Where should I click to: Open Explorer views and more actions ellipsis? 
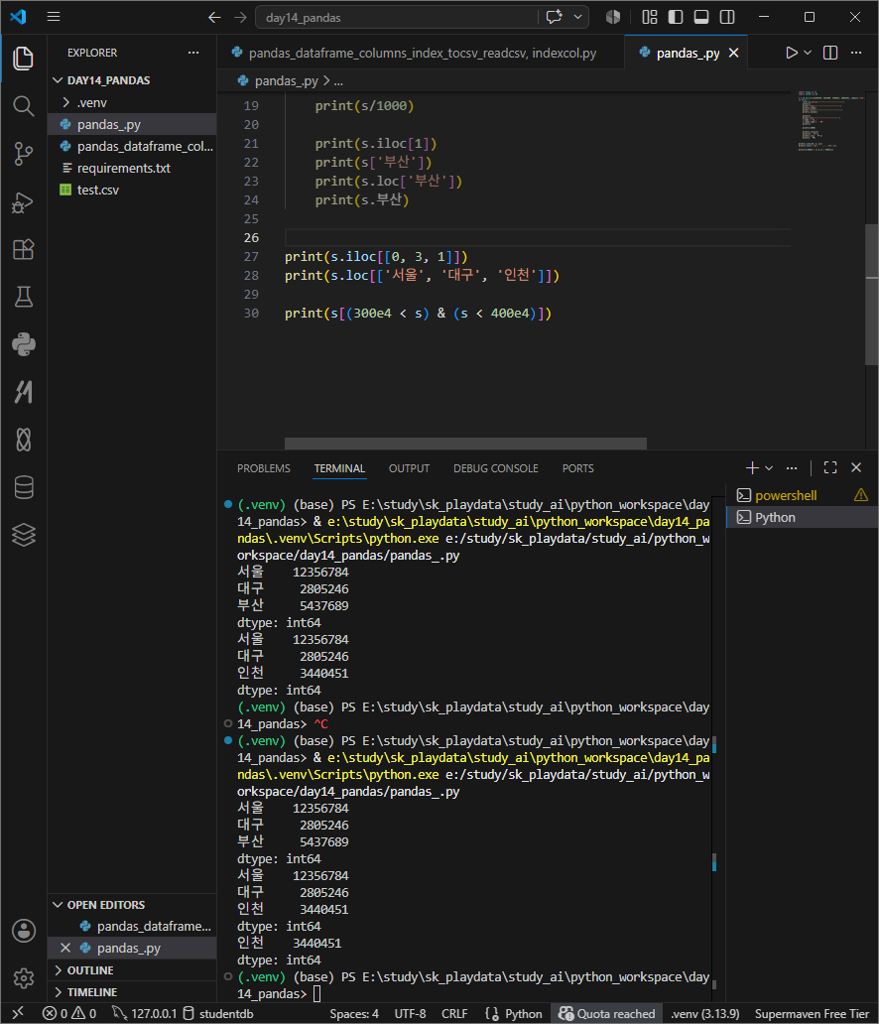pyautogui.click(x=193, y=53)
